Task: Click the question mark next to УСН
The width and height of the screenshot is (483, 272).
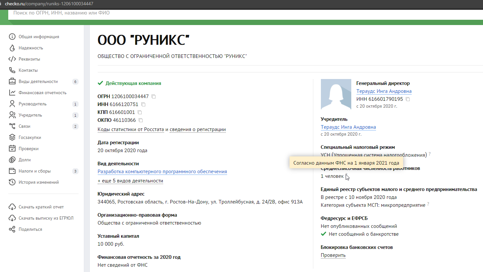Action: tap(430, 154)
